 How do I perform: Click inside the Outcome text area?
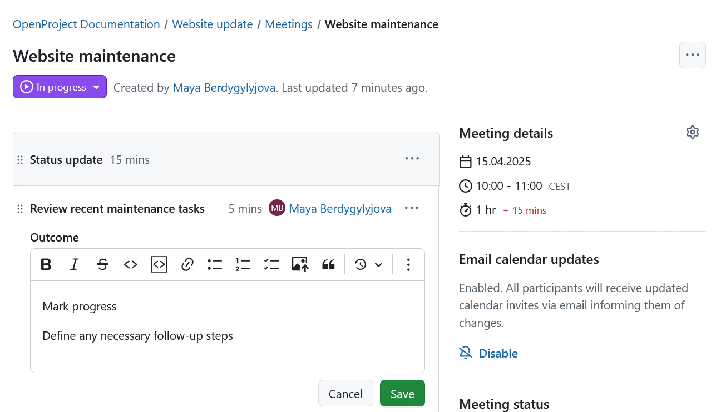pos(223,322)
